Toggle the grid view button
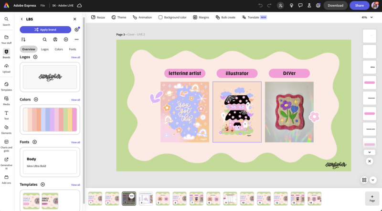The image size is (382, 211). [364, 180]
